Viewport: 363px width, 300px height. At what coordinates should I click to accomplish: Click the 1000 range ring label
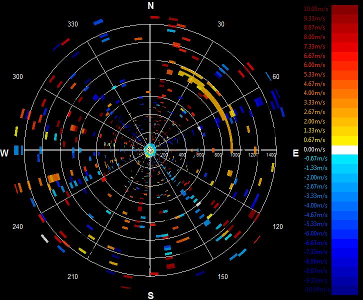235,154
